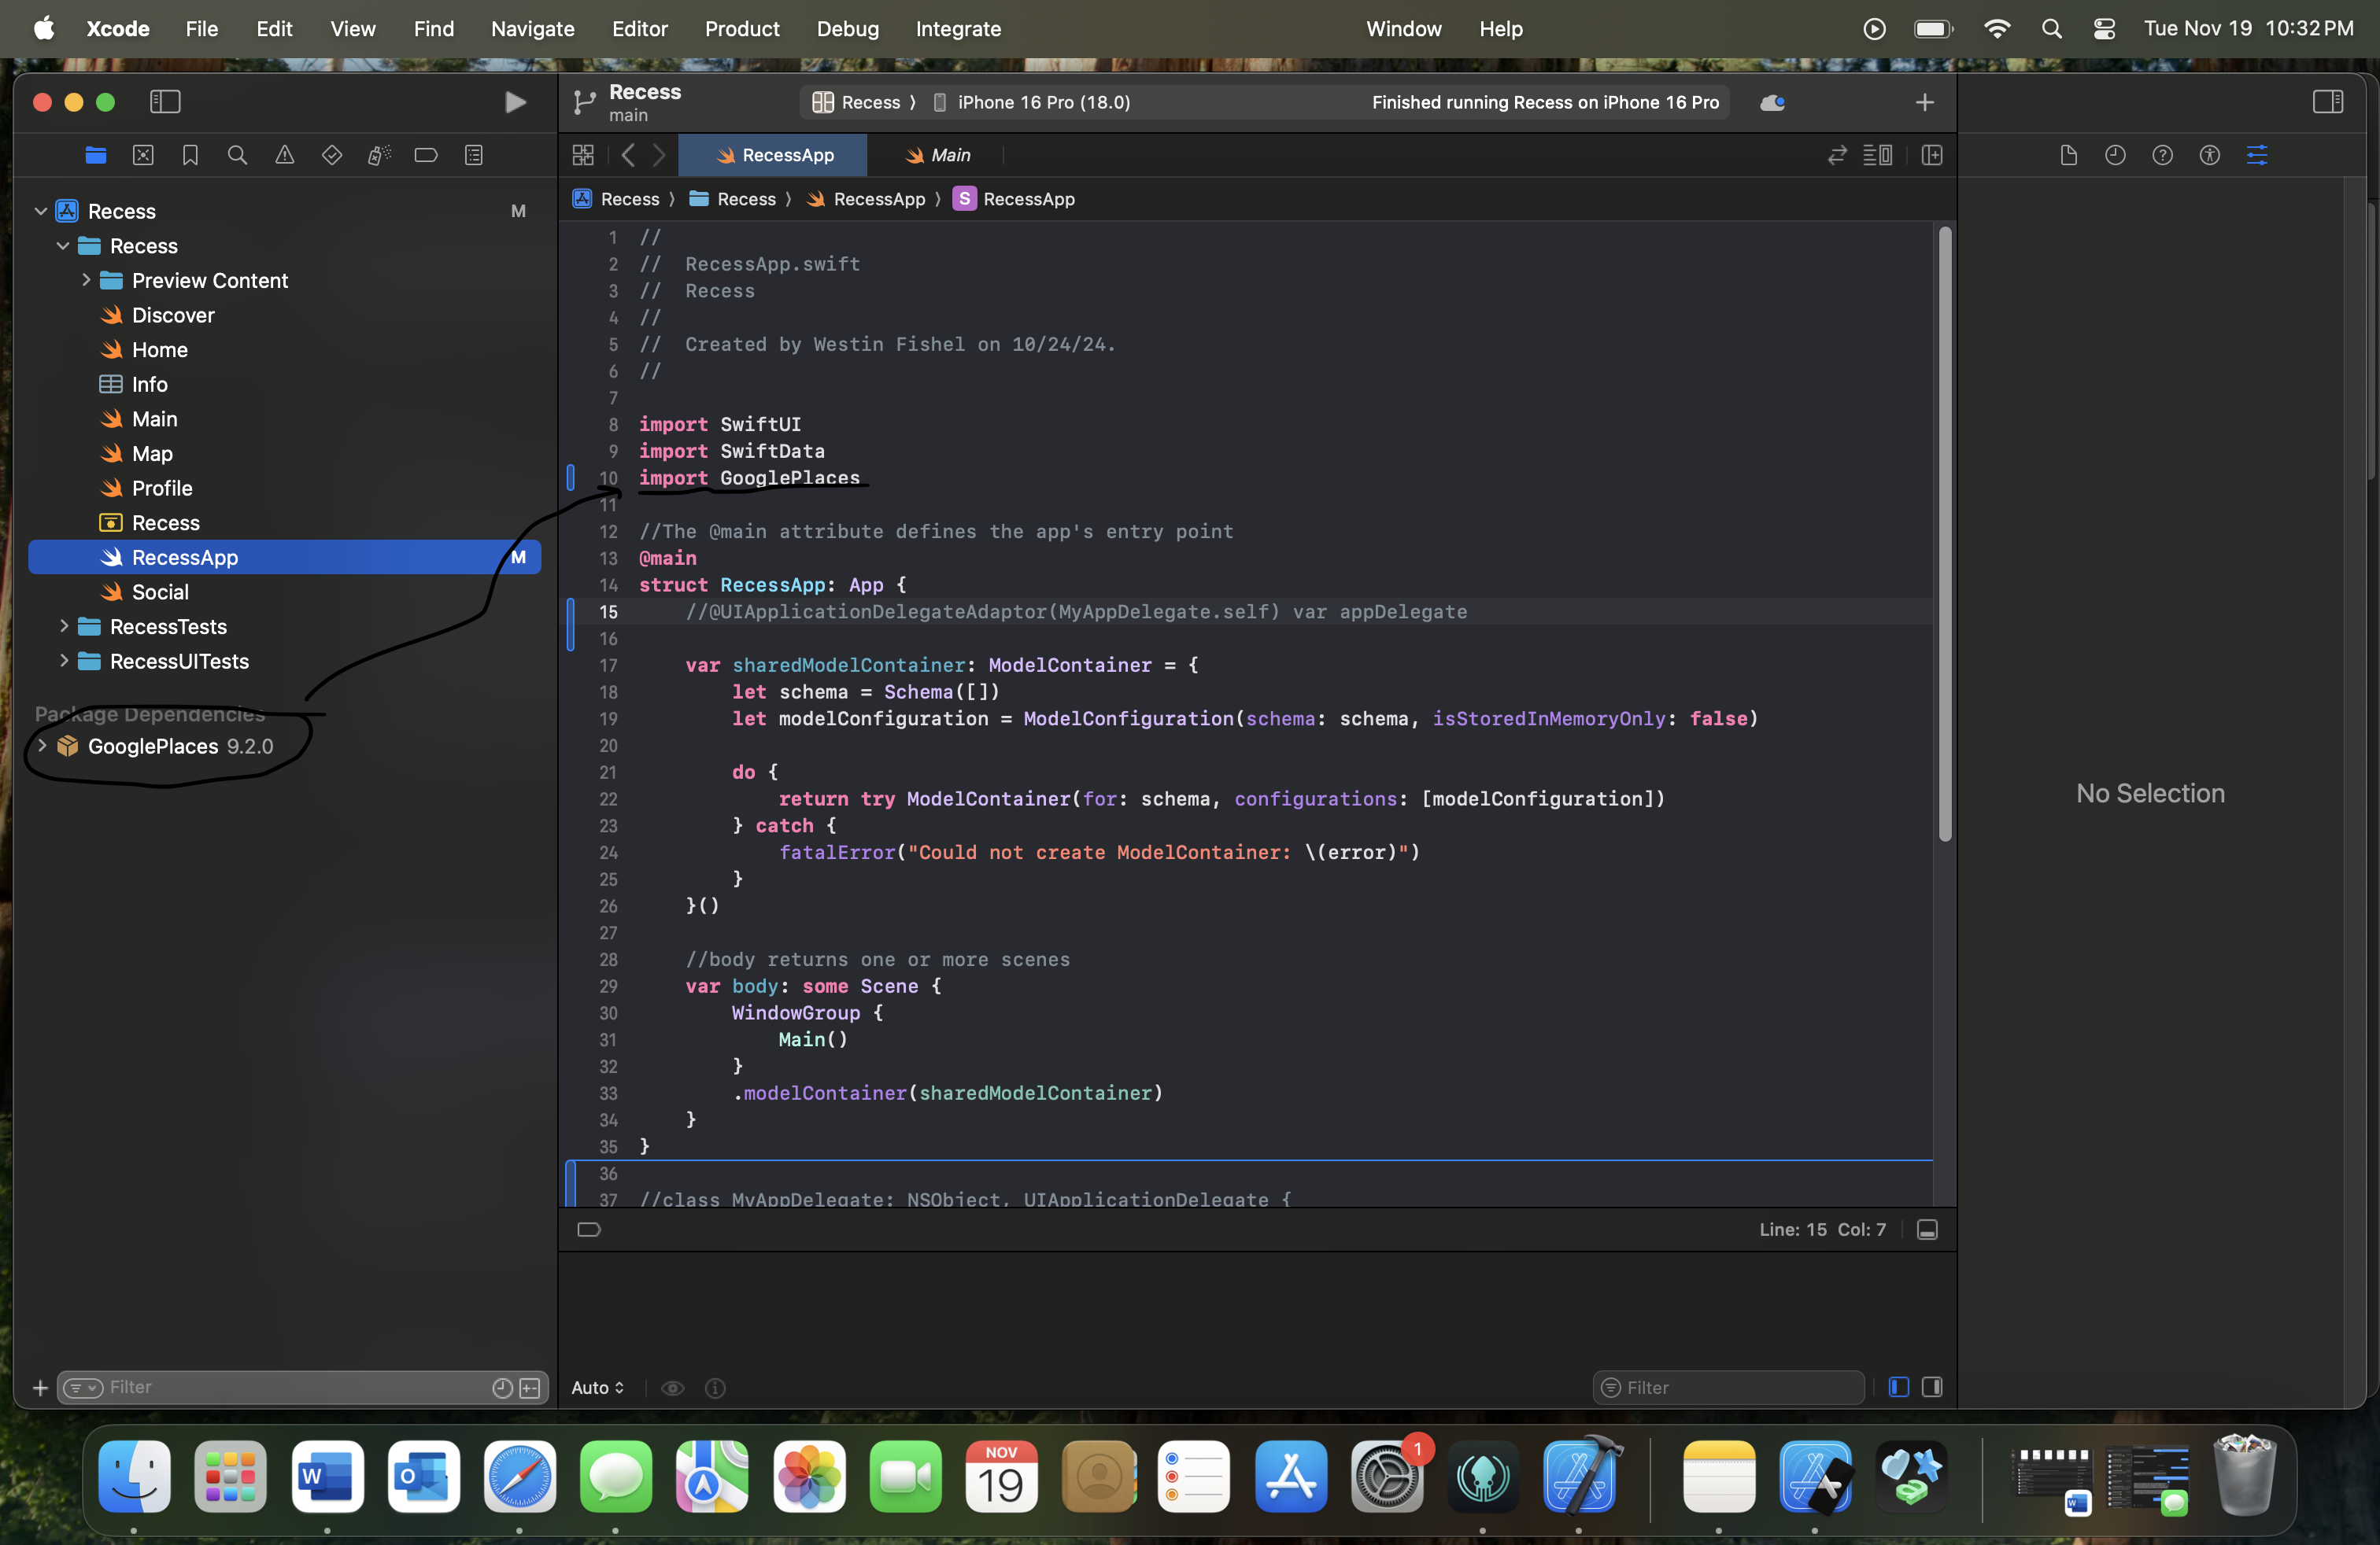The width and height of the screenshot is (2380, 1545).
Task: Click the console Filter field
Action: pos(1728,1387)
